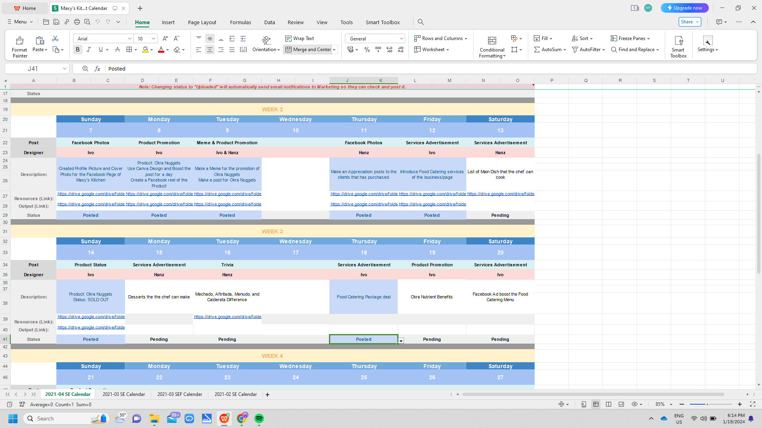Increase font size with A+ icon
This screenshot has height=428, width=762.
[x=165, y=38]
